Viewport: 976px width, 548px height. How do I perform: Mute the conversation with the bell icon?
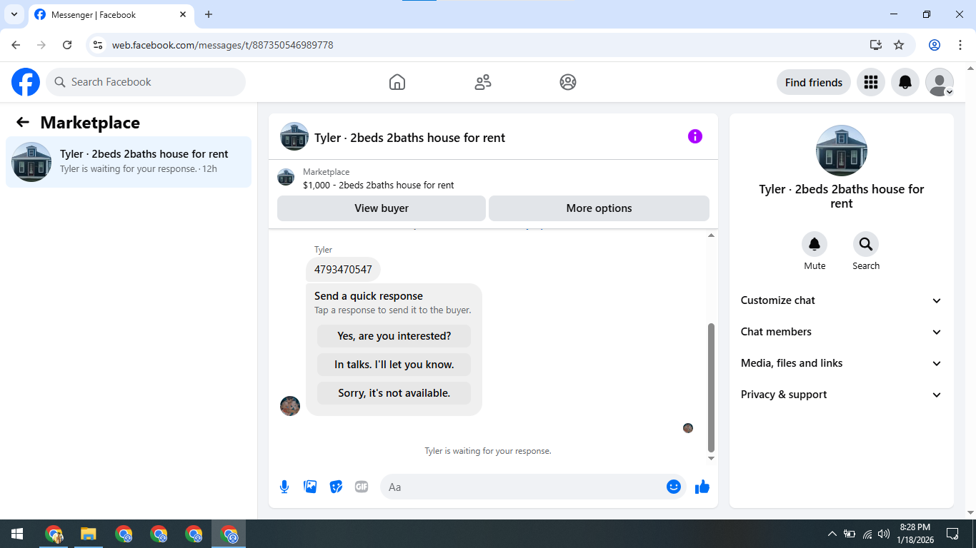pyautogui.click(x=815, y=245)
